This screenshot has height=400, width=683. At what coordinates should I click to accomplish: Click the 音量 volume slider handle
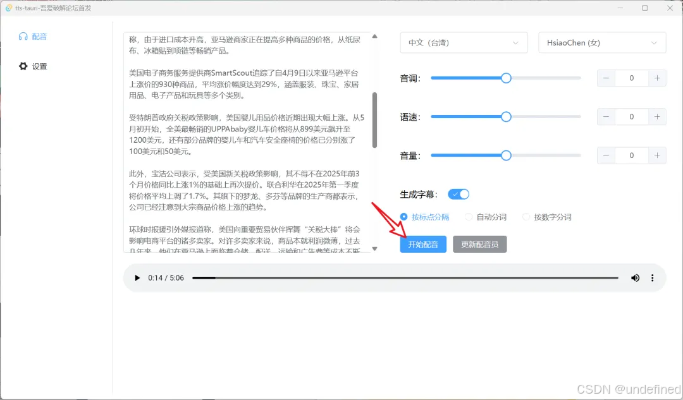506,155
